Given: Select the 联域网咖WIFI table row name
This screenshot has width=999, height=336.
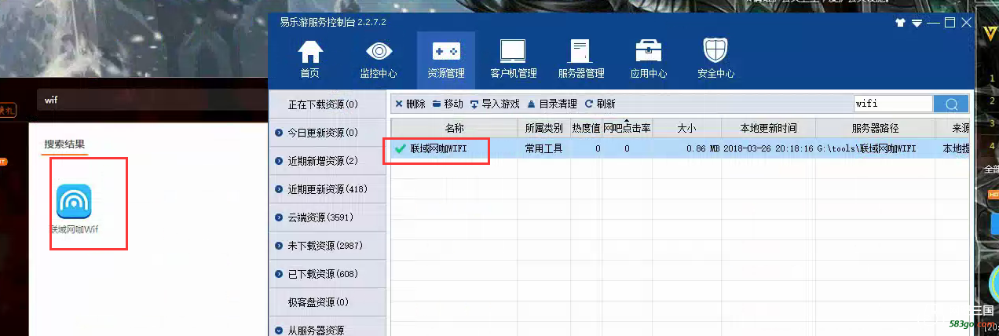Looking at the screenshot, I should (x=438, y=148).
